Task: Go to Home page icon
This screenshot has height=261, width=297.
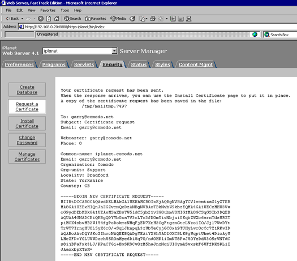Action: coord(57,19)
